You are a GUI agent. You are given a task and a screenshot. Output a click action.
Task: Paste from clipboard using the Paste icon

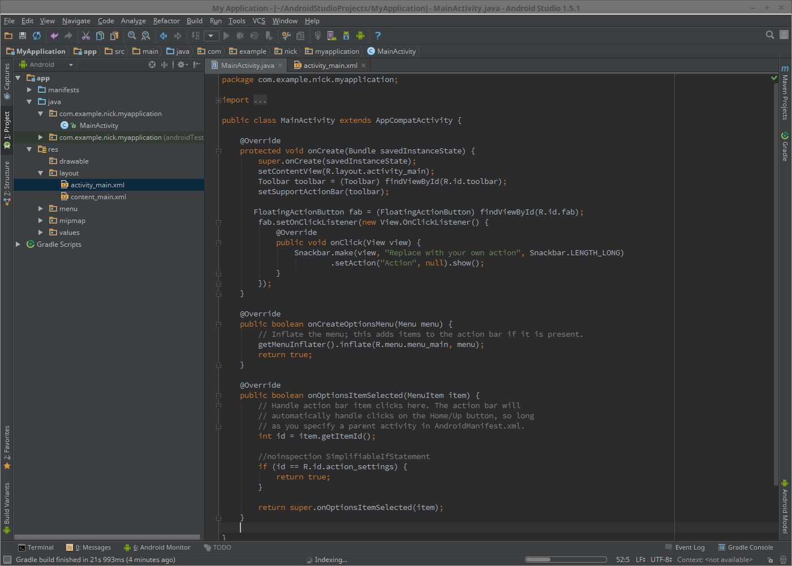pyautogui.click(x=114, y=36)
